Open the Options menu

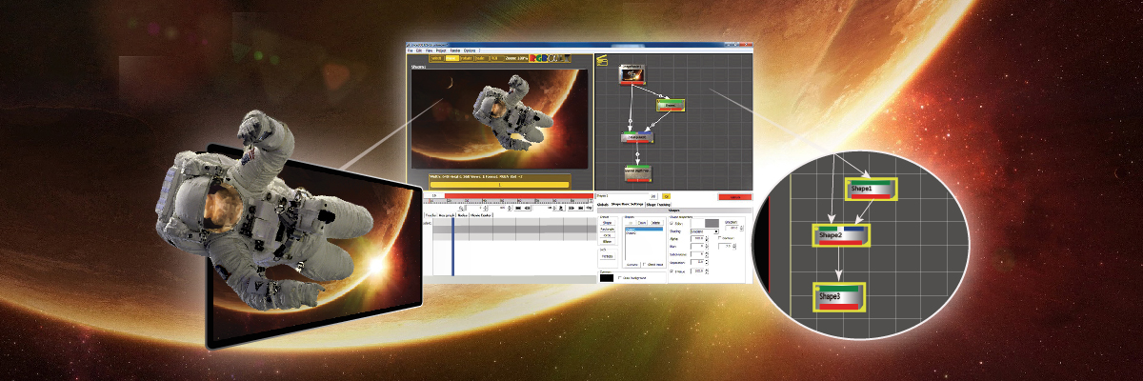click(470, 50)
